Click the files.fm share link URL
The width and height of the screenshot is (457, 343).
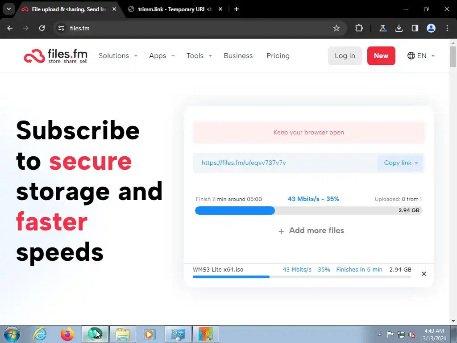(x=244, y=163)
